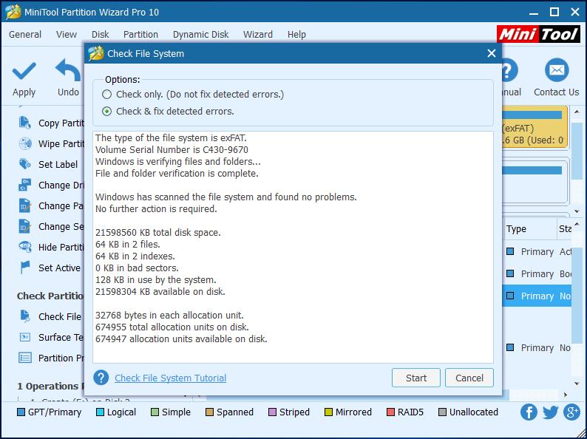
Task: Open the Facebook icon
Action: (x=529, y=412)
